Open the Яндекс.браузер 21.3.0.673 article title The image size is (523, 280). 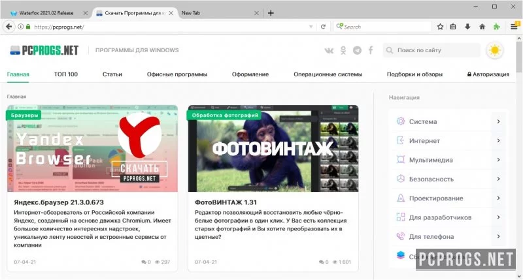[x=59, y=202]
